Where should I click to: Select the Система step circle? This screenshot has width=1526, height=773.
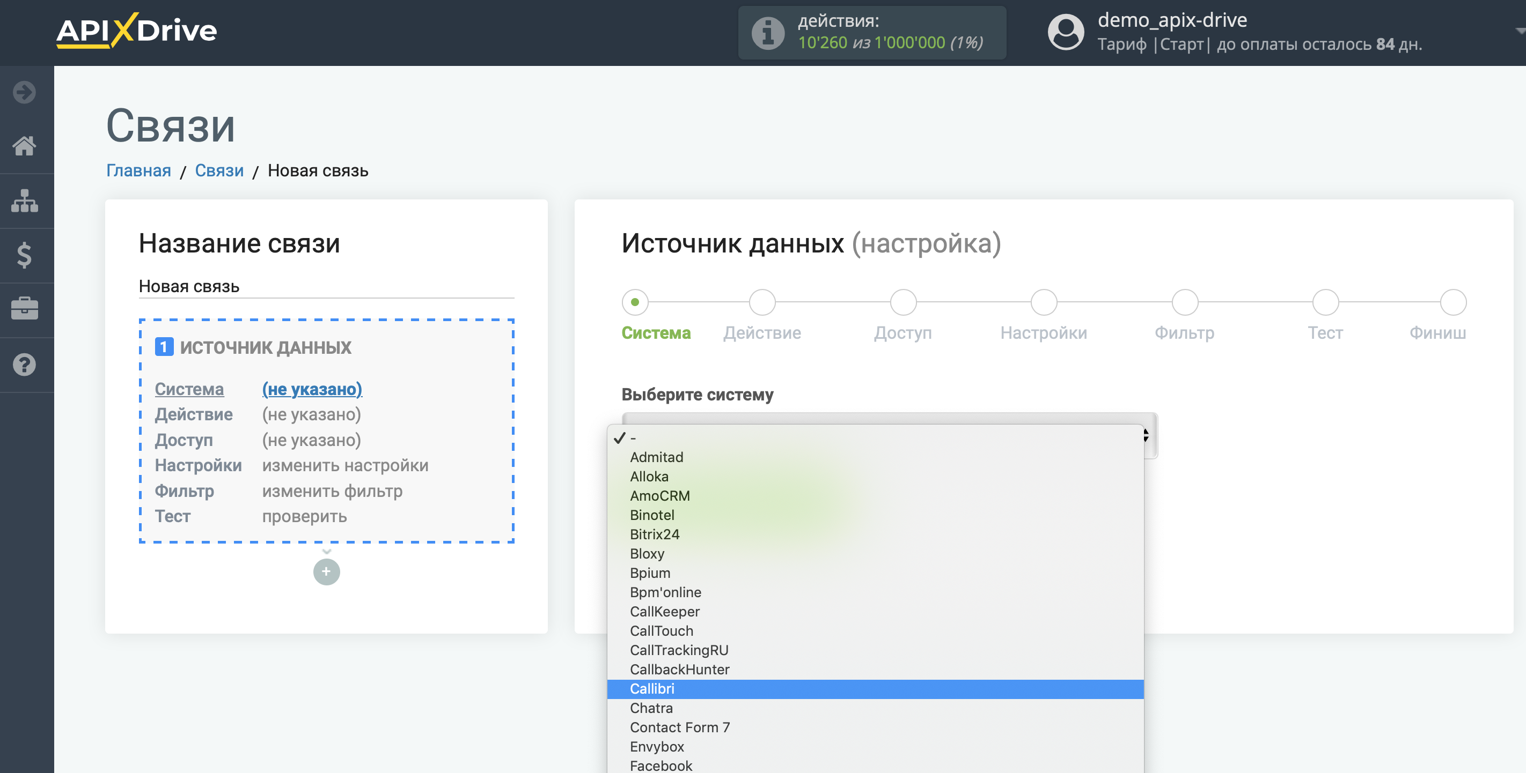click(x=635, y=302)
